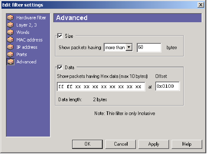The width and height of the screenshot is (207, 154).
Task: Click the Advanced package icon
Action: click(11, 62)
